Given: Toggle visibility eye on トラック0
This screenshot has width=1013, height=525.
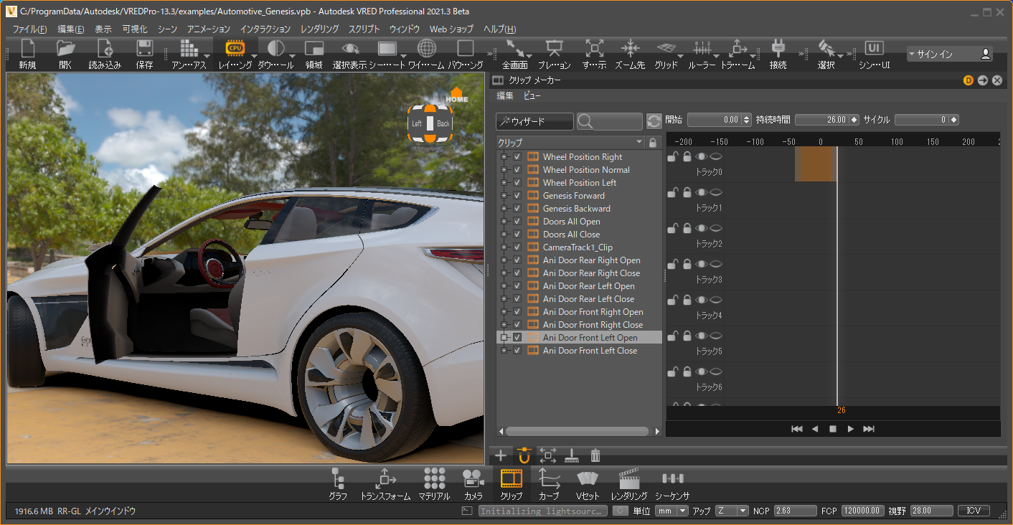Looking at the screenshot, I should pyautogui.click(x=701, y=156).
